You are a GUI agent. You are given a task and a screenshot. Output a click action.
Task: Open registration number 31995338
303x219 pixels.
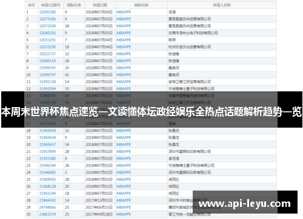[47, 82]
